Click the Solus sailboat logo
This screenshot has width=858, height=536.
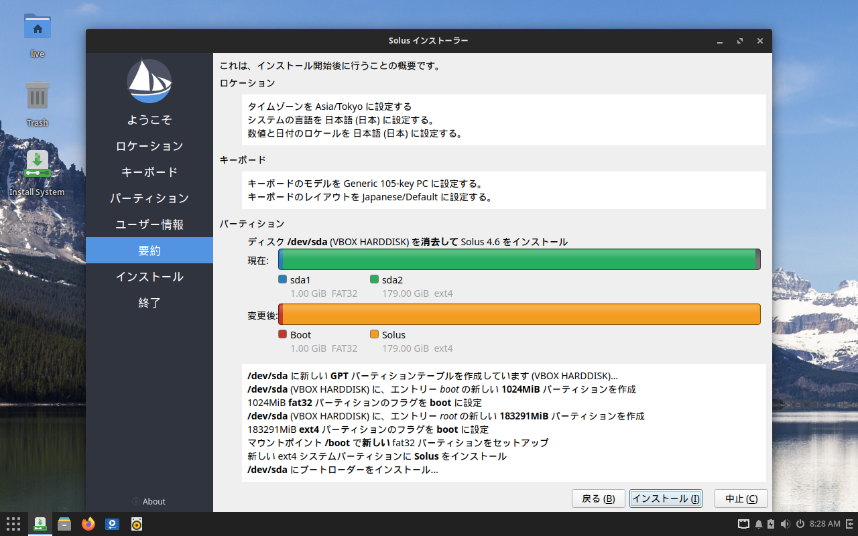click(x=149, y=81)
